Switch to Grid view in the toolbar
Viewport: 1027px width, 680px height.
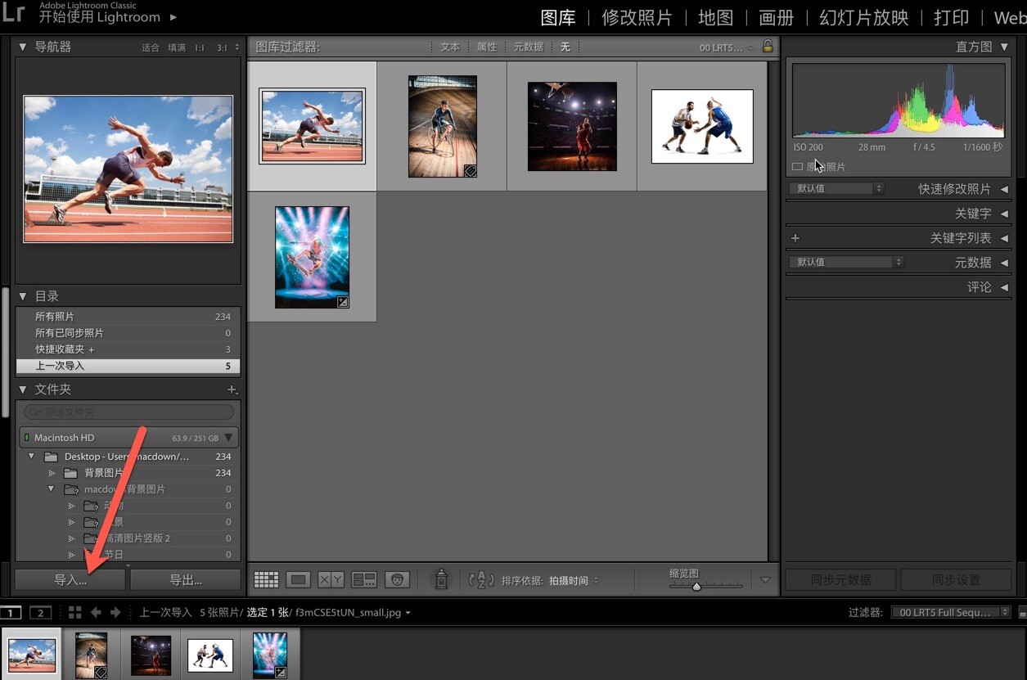click(266, 579)
